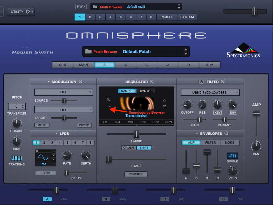This screenshot has width=273, height=205.
Task: Click the Patch Browser folder icon
Action: pos(88,52)
